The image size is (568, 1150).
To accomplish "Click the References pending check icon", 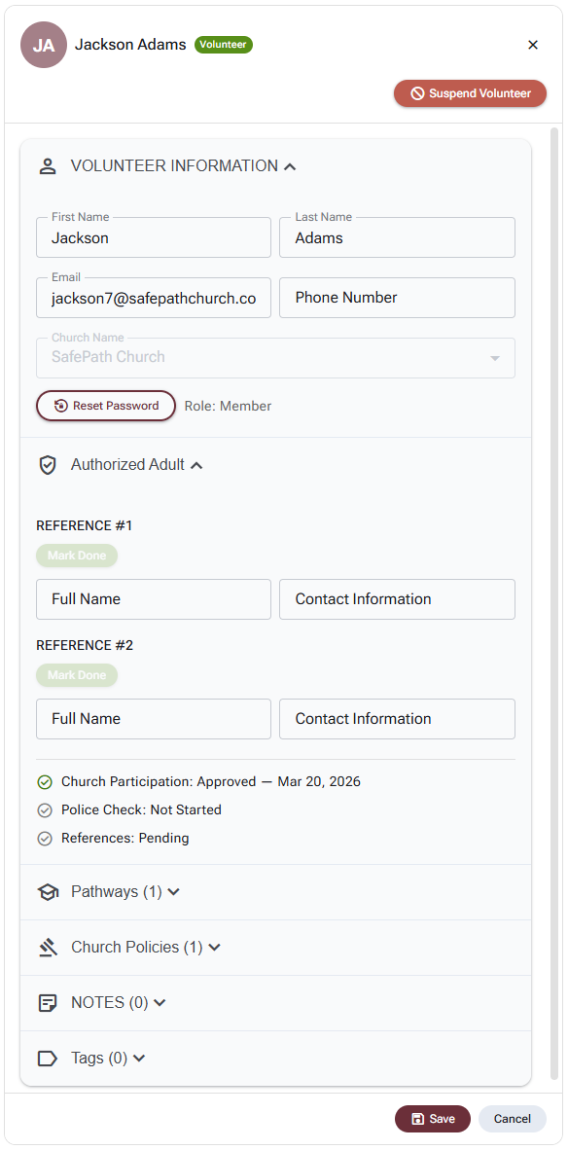I will coord(45,839).
